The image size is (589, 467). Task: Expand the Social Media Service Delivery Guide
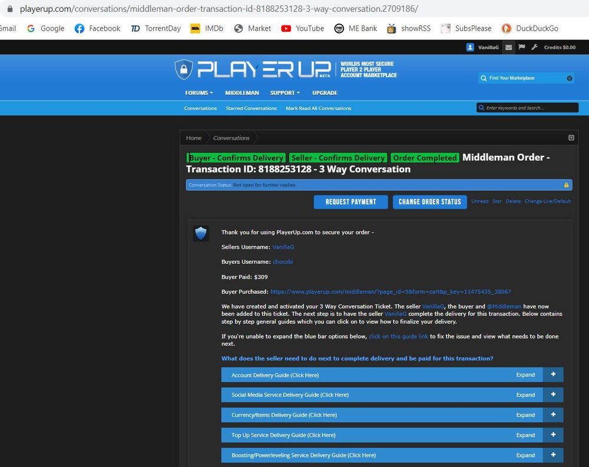pos(392,395)
